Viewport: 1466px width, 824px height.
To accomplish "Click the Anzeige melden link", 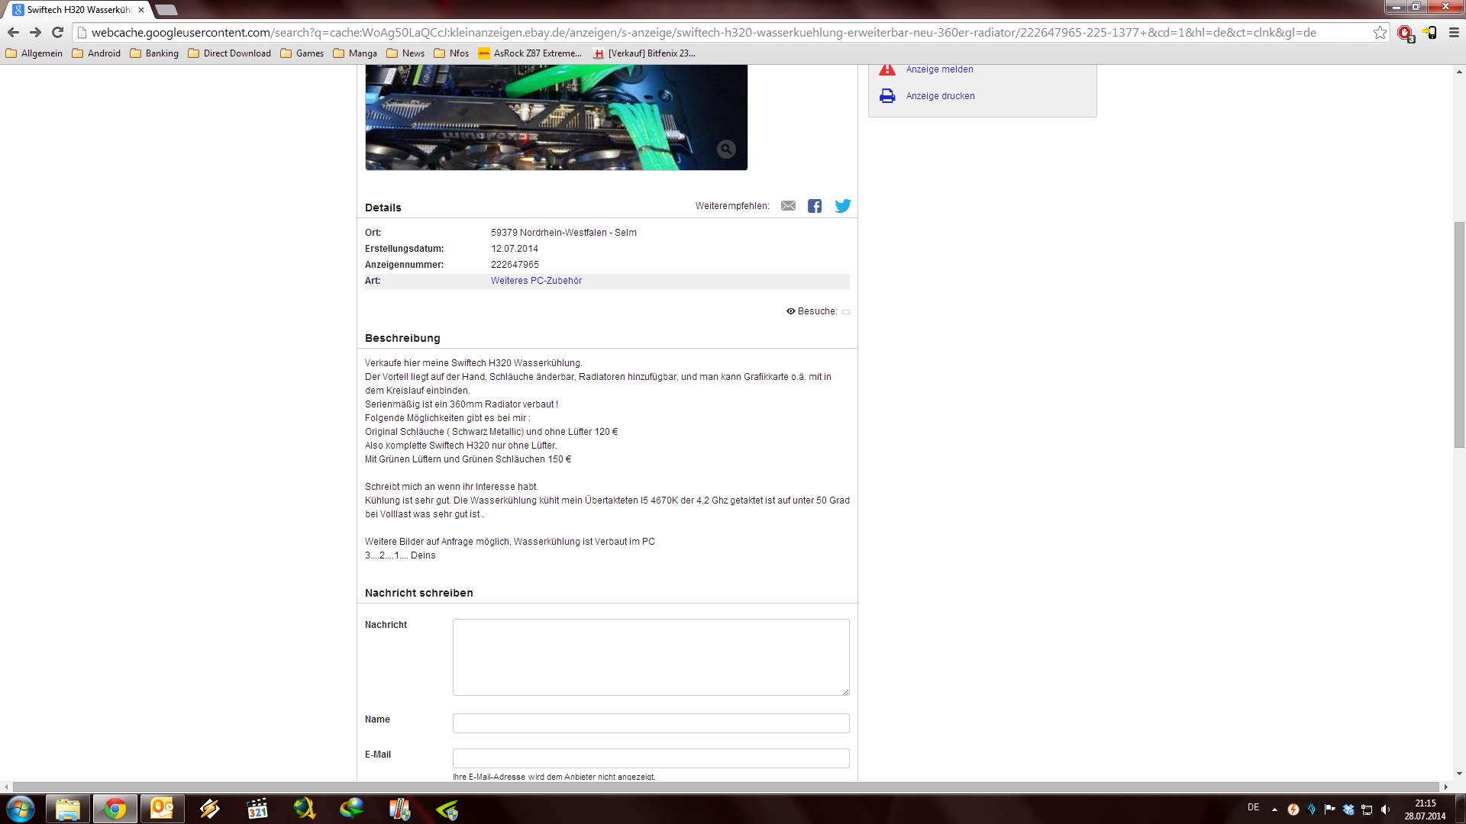I will (x=939, y=69).
